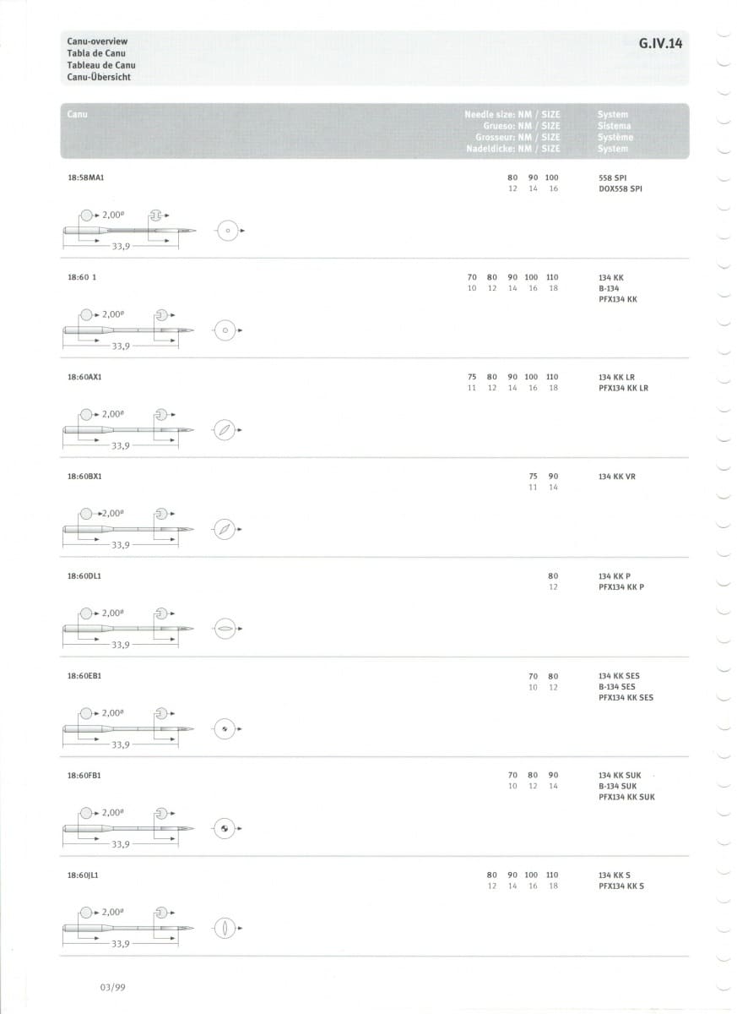This screenshot has width=737, height=1014.
Task: Click the P point icon for 18:60DL1
Action: point(225,630)
